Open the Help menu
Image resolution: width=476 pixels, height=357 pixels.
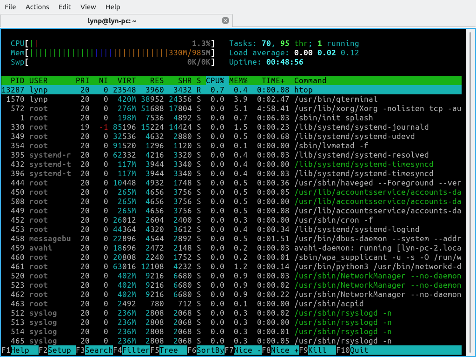point(112,7)
